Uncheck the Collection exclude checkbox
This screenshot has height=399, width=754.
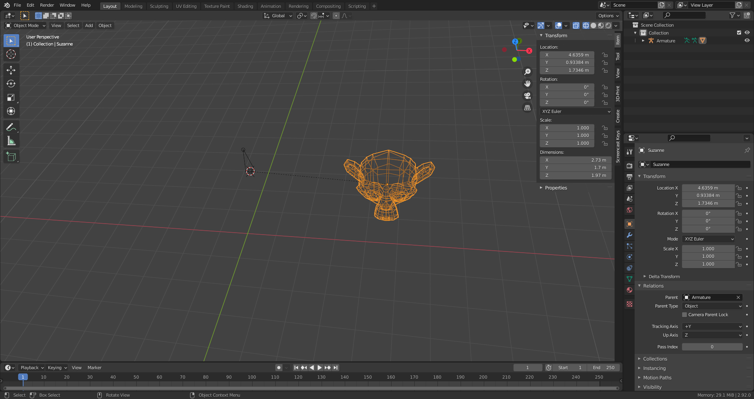tap(739, 33)
